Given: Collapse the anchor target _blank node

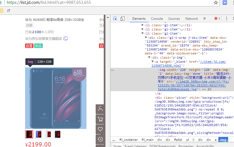Looking at the screenshot, I should click(x=153, y=61).
